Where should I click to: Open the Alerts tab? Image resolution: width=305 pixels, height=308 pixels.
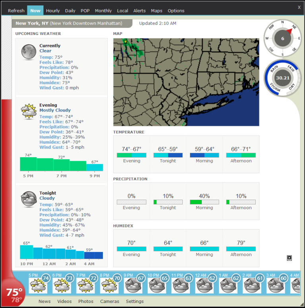(x=139, y=11)
